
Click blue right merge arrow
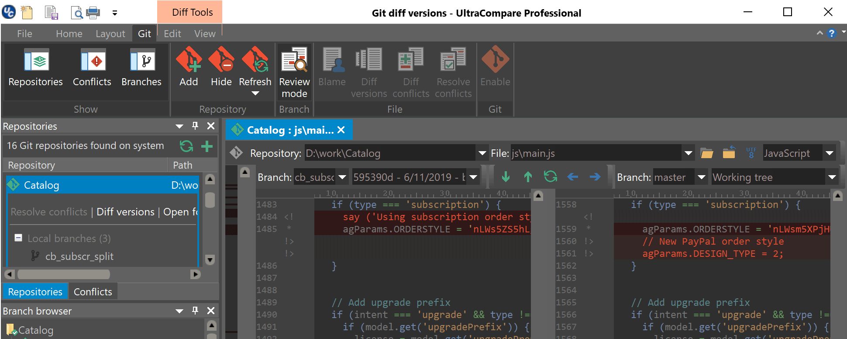click(x=595, y=177)
